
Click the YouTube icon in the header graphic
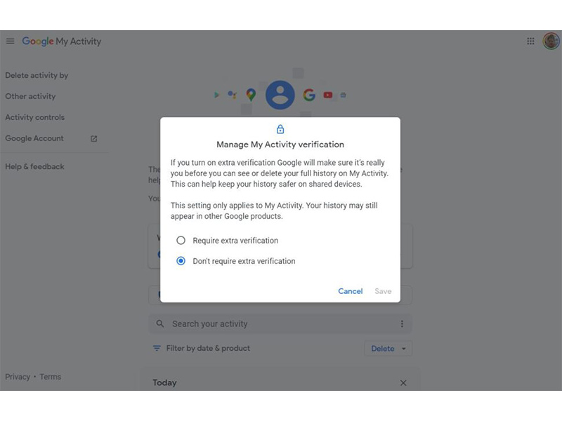tap(328, 95)
